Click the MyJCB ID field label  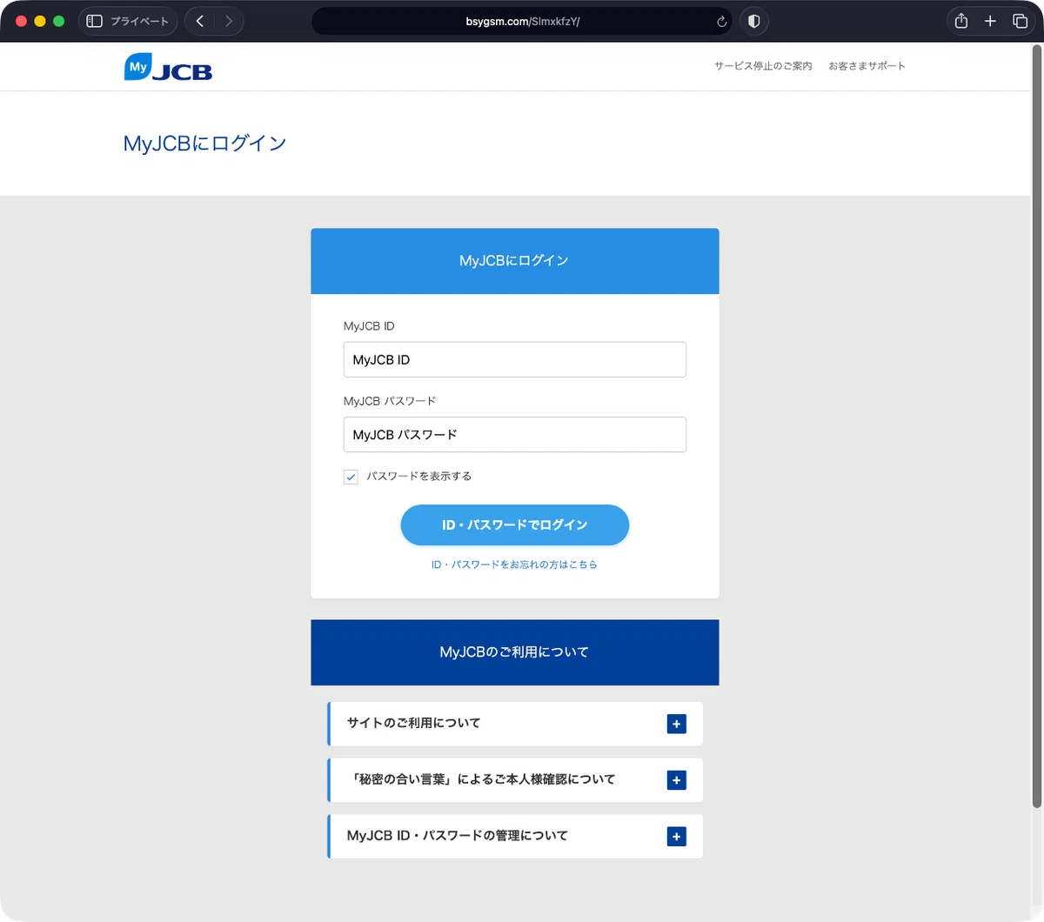369,326
